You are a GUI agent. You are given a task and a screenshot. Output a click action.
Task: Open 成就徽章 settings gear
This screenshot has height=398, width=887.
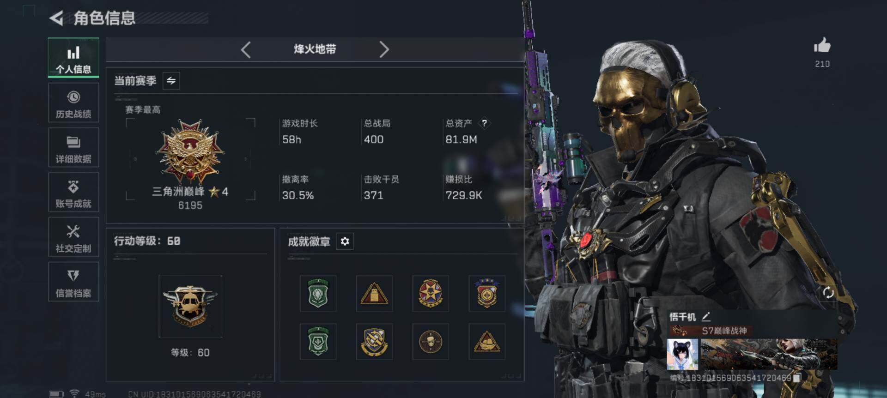[x=345, y=241]
